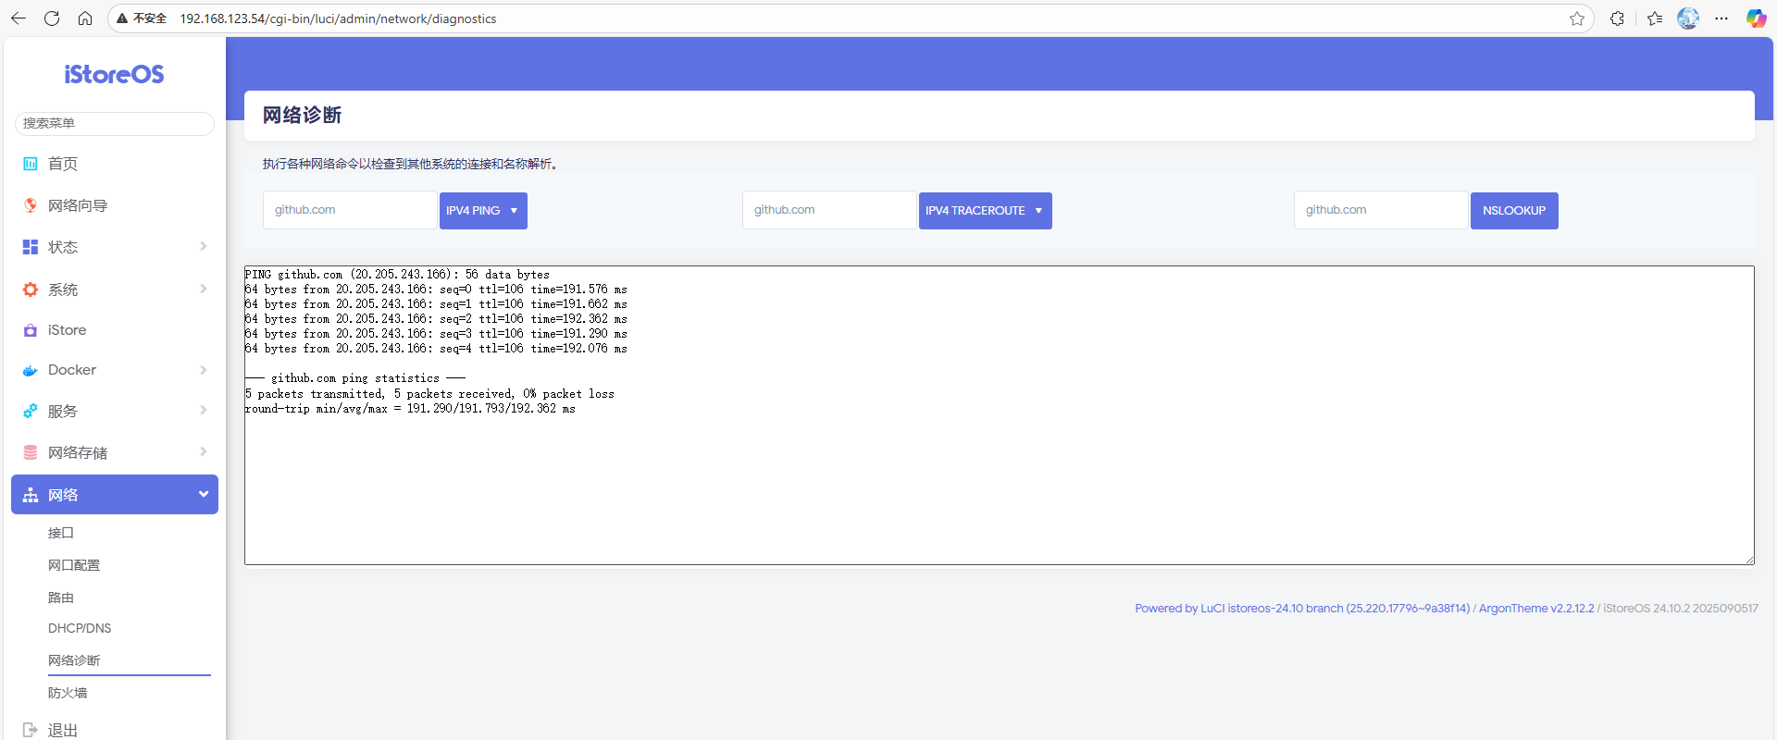Open the ArgonTheme v2.2.12.2 link
Viewport: 1777px width, 740px height.
coord(1536,609)
